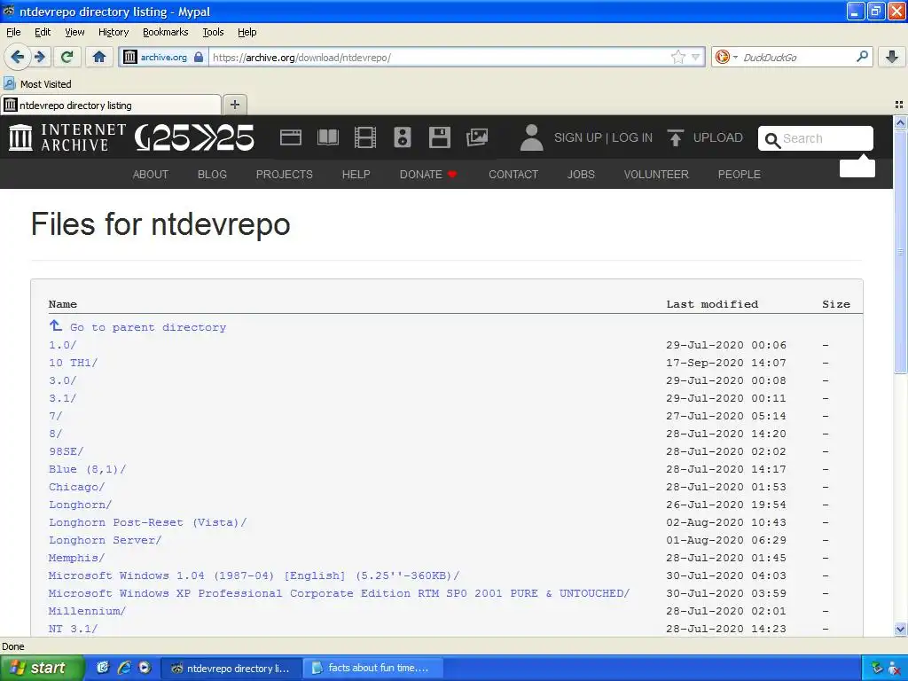Open the 98SE/ directory
The height and width of the screenshot is (681, 908).
click(x=66, y=451)
